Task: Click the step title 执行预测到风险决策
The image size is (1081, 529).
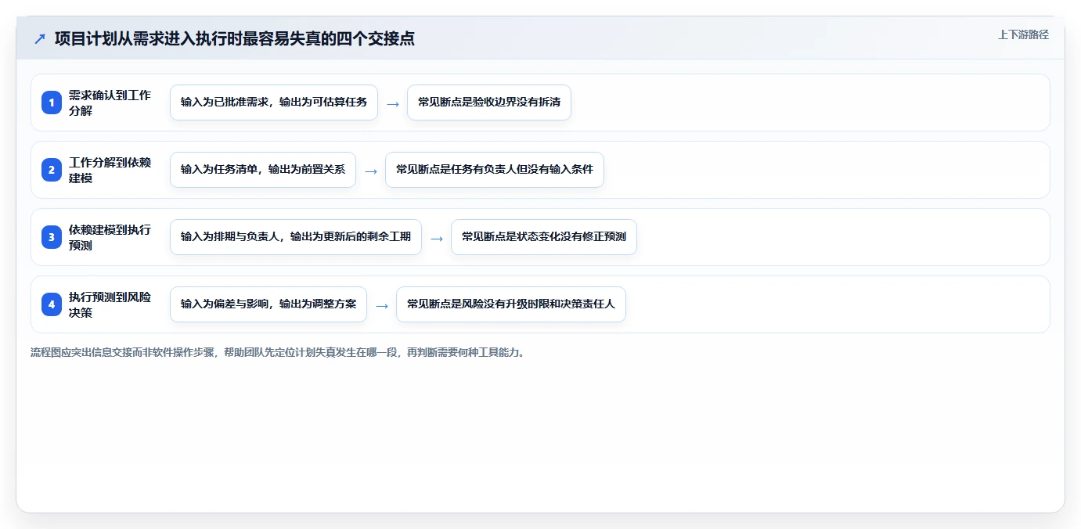Action: [x=110, y=304]
